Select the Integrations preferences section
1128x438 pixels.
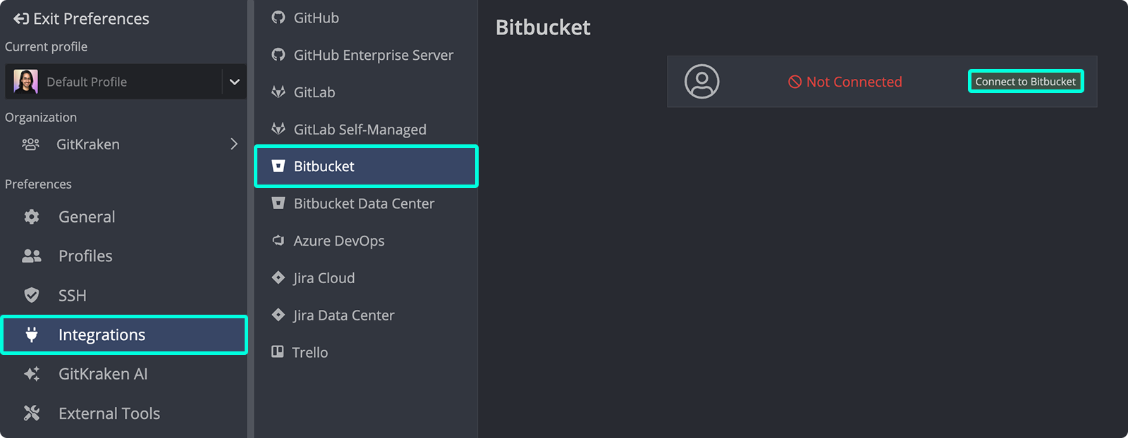coord(102,335)
